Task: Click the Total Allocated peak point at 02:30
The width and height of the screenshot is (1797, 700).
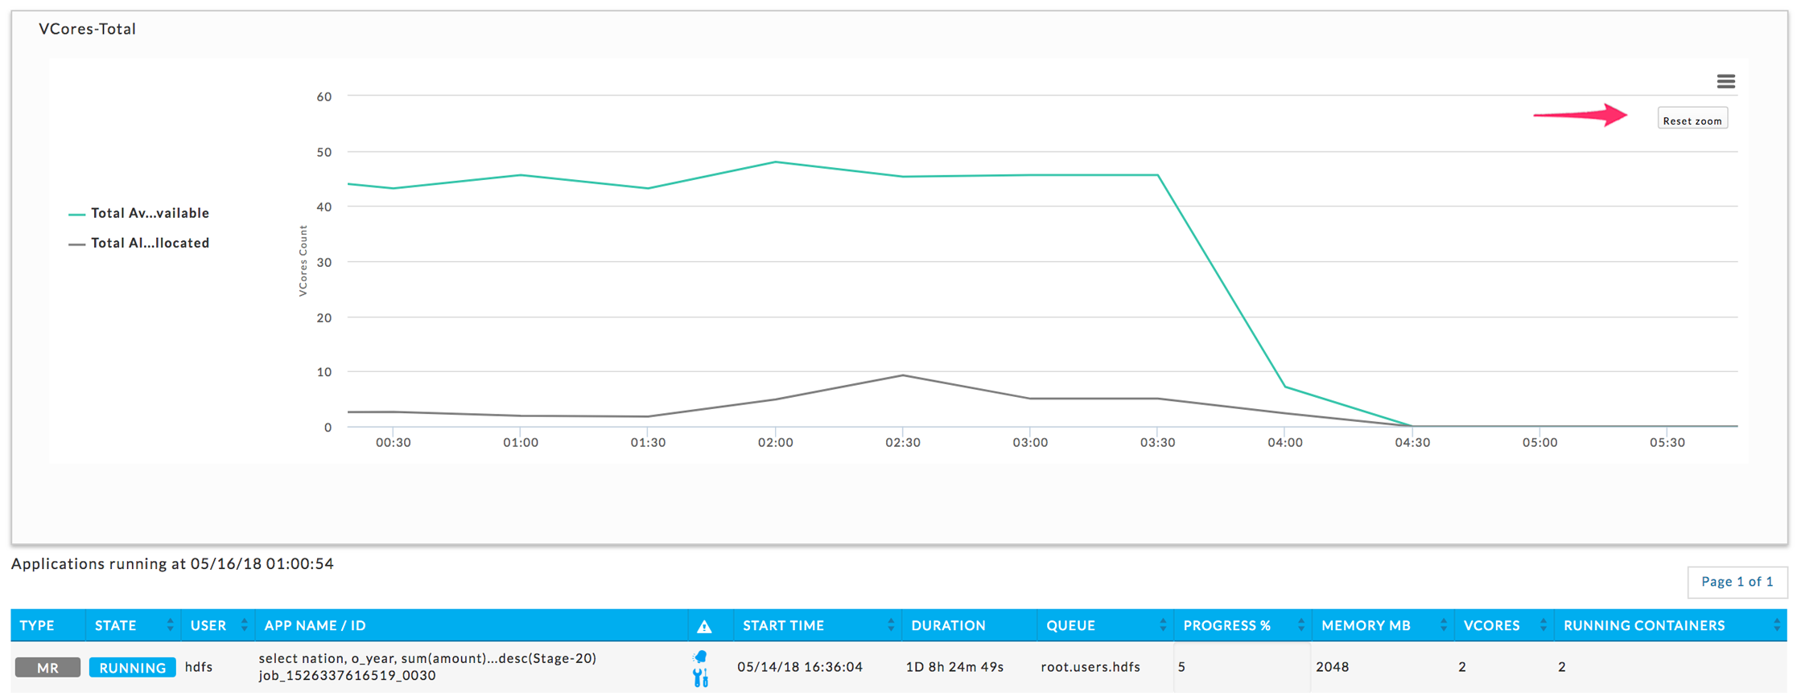Action: tap(903, 375)
